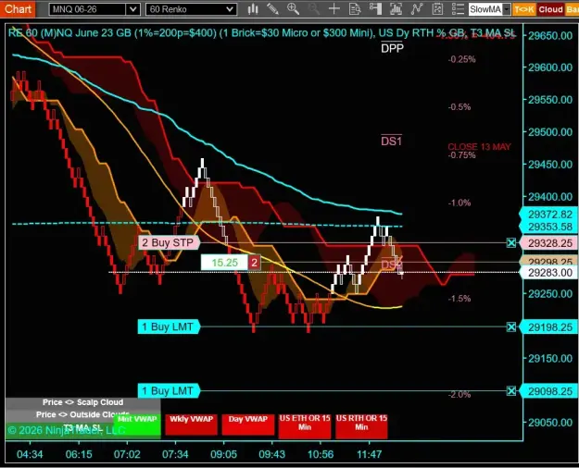The width and height of the screenshot is (579, 468).
Task: Open the Chart tab
Action: pyautogui.click(x=18, y=8)
